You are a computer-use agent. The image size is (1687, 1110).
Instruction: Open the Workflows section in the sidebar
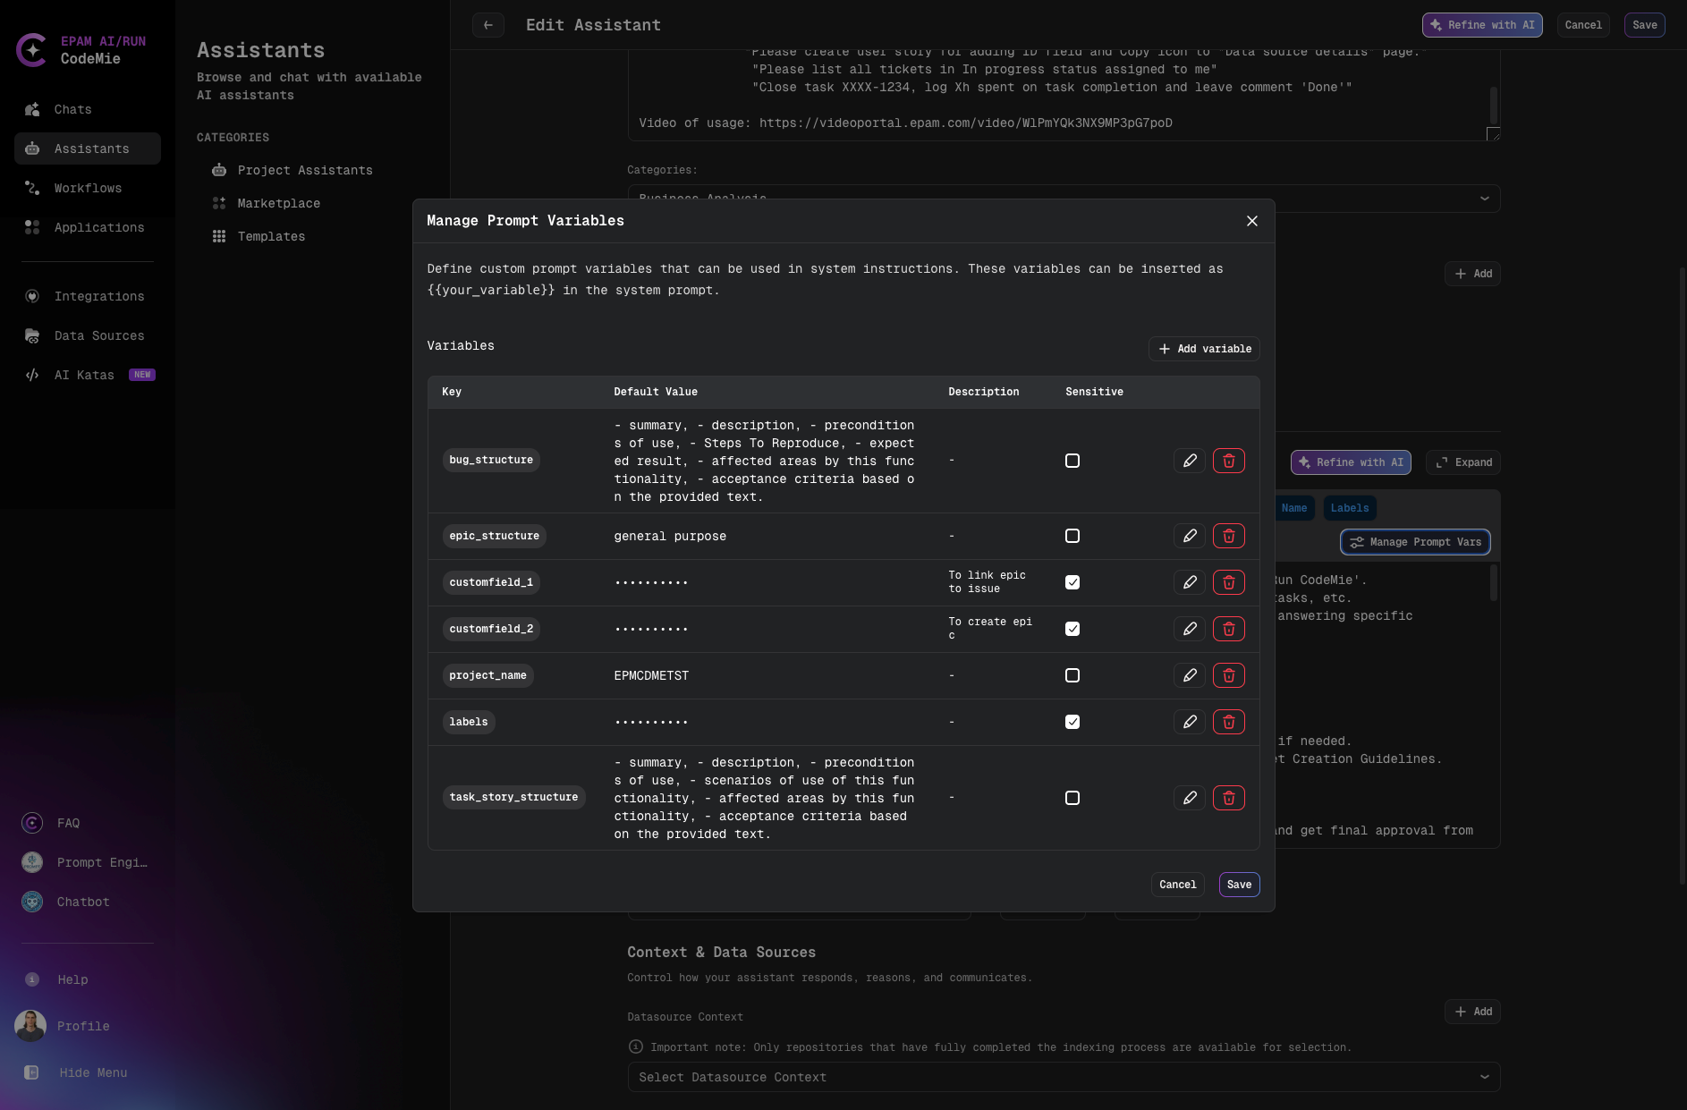[88, 188]
